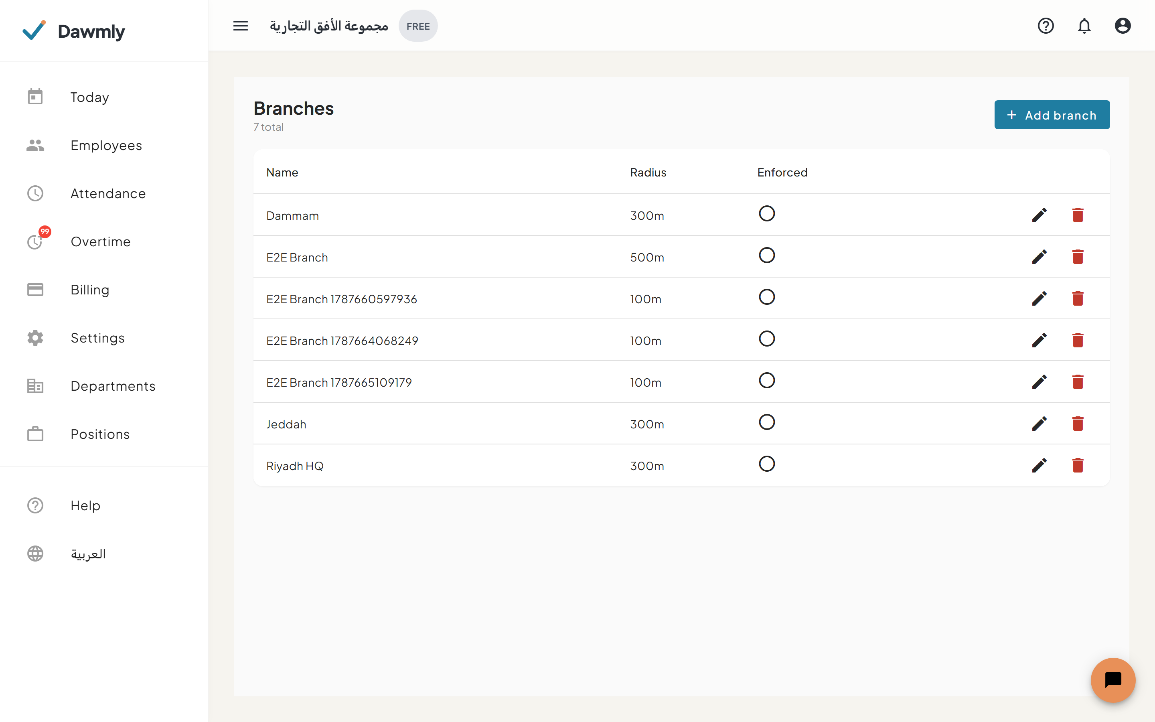1155x722 pixels.
Task: Open Attendance section
Action: pyautogui.click(x=104, y=193)
